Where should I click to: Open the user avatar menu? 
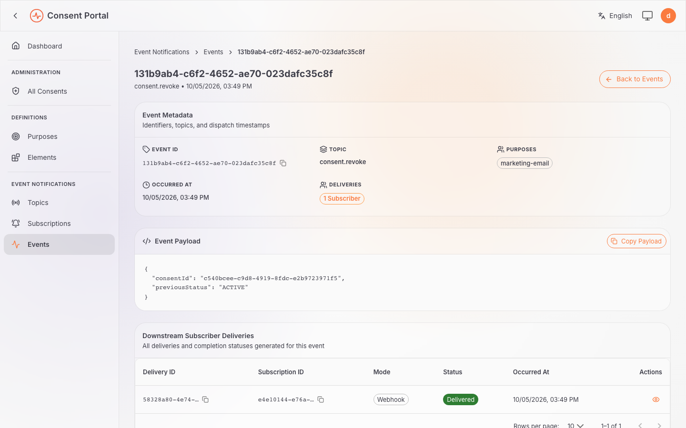[x=668, y=16]
